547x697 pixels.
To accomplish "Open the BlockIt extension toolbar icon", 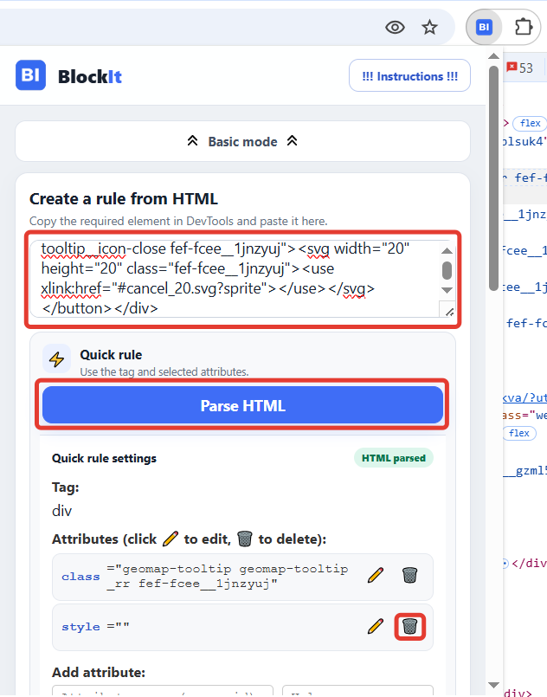I will (484, 28).
